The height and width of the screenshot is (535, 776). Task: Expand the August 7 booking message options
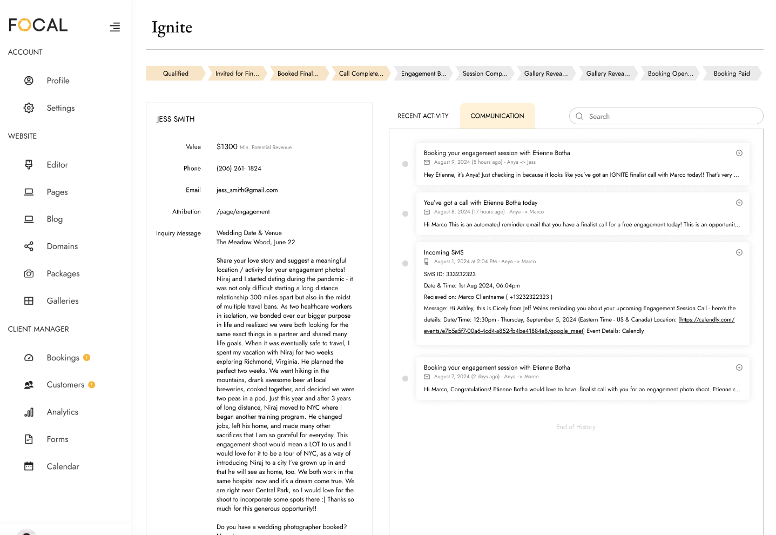739,367
